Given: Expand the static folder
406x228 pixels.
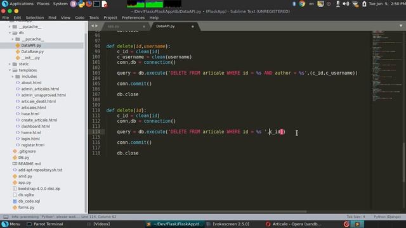Looking at the screenshot, I should [x=10, y=64].
